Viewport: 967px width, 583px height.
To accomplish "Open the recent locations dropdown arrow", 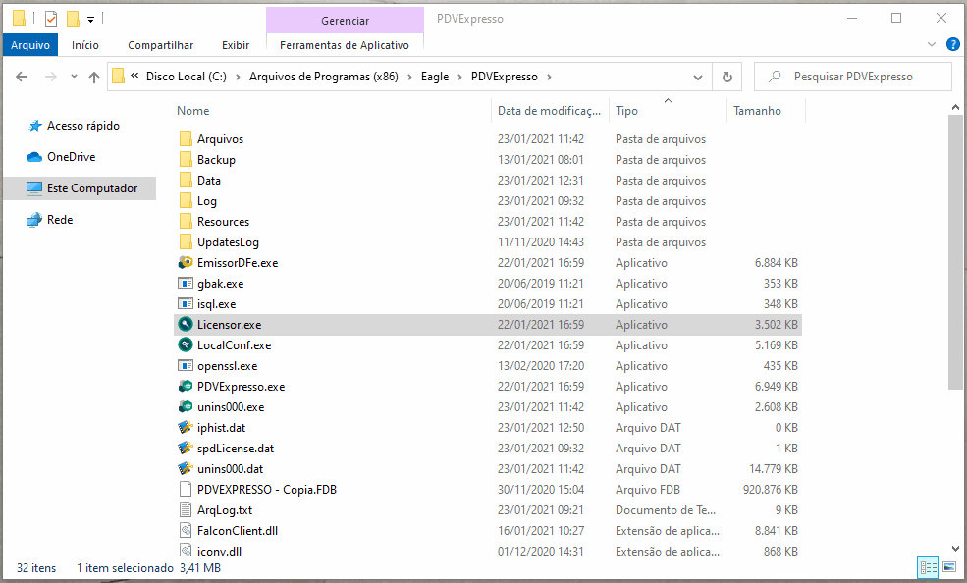I will click(x=74, y=77).
